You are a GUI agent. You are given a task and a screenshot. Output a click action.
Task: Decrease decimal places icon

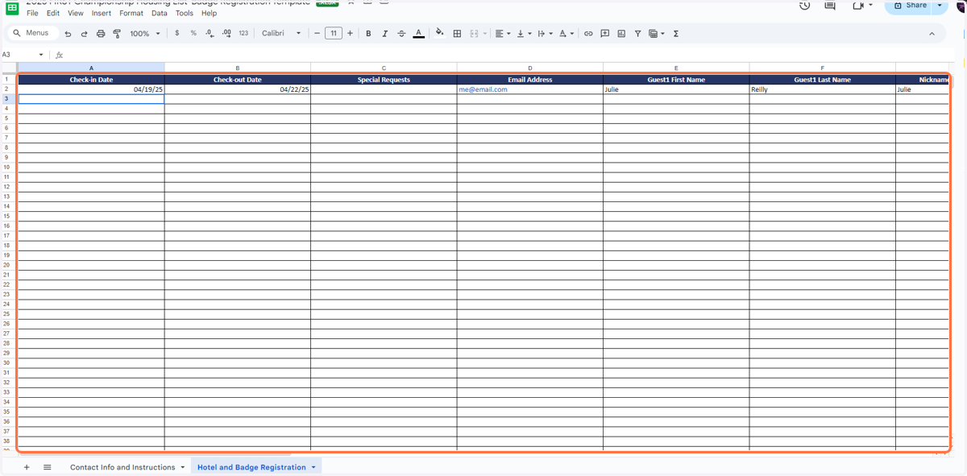210,33
